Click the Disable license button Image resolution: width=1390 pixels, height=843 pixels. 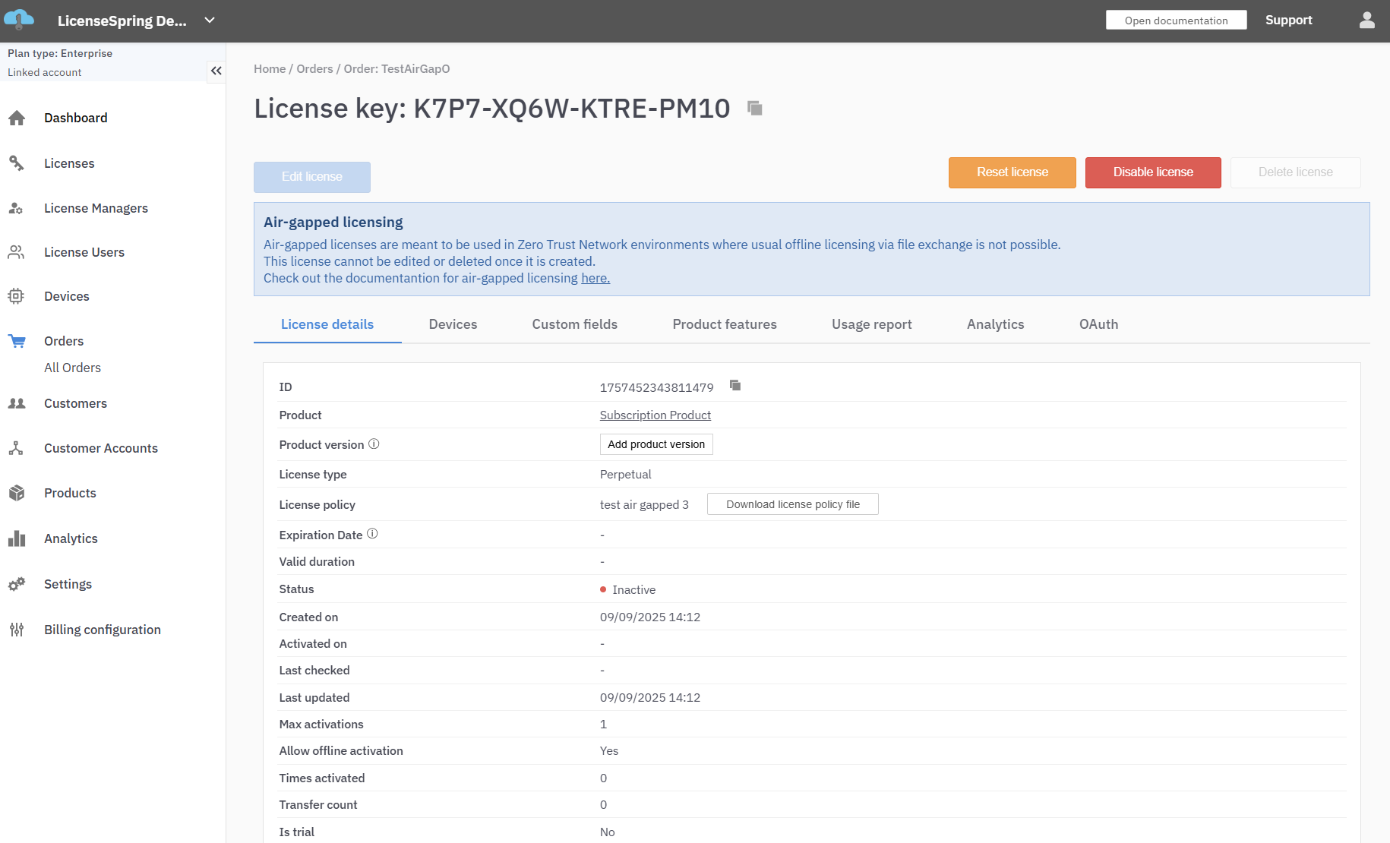1152,172
